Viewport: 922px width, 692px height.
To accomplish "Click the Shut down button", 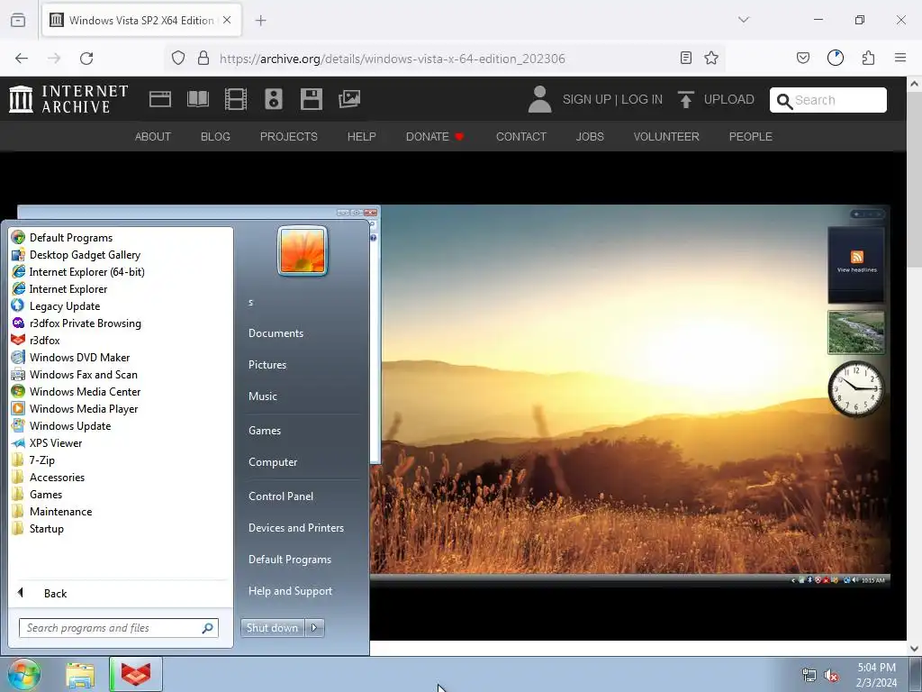I will click(x=272, y=628).
